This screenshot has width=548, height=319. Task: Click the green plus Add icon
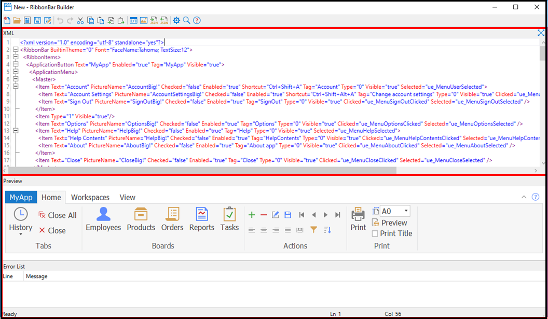(252, 215)
